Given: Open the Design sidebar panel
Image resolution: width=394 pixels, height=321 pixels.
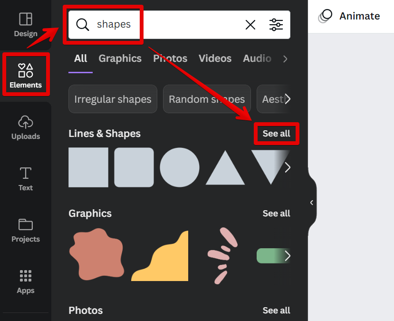Looking at the screenshot, I should pyautogui.click(x=26, y=25).
